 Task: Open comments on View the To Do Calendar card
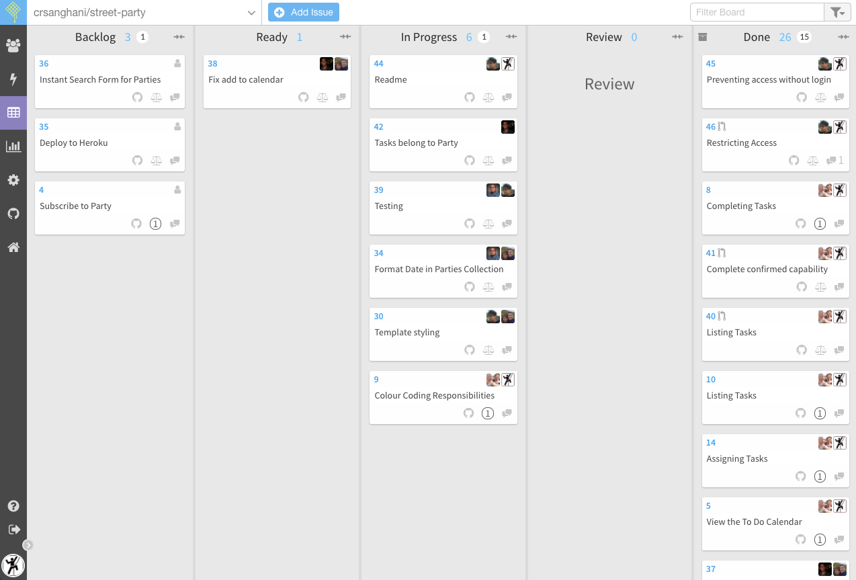[839, 540]
